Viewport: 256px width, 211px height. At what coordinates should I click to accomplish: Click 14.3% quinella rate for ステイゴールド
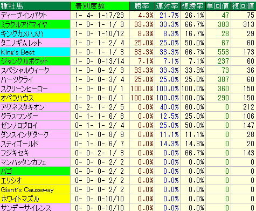[x=169, y=144]
